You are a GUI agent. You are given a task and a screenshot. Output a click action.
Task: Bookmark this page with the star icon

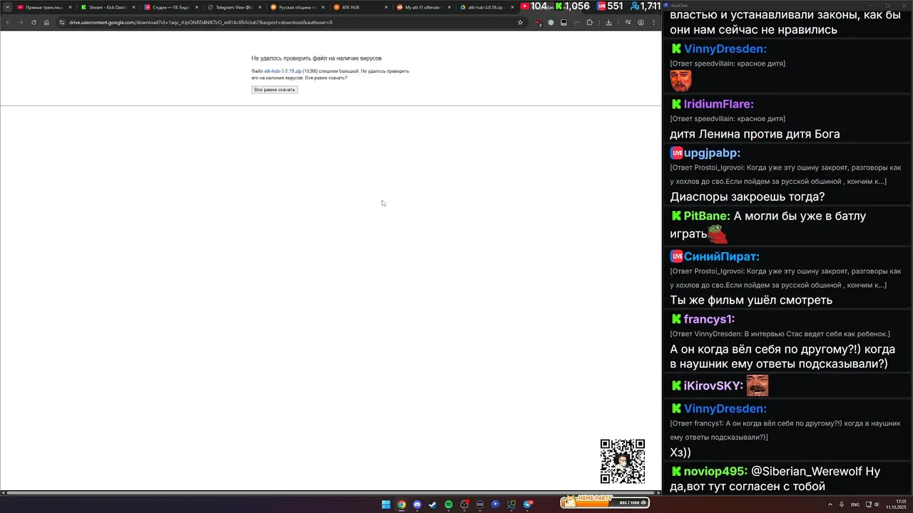click(520, 22)
